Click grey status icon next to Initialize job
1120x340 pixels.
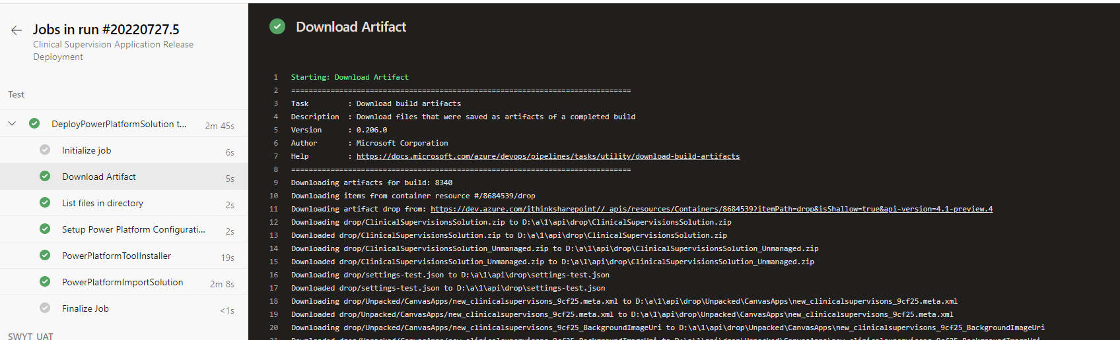point(45,150)
